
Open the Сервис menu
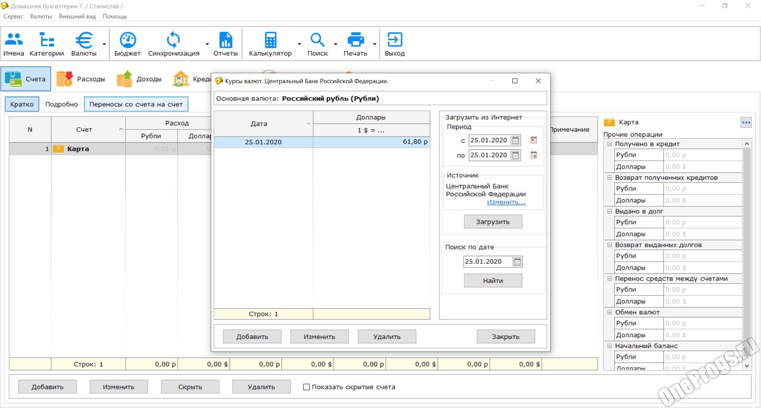(13, 16)
